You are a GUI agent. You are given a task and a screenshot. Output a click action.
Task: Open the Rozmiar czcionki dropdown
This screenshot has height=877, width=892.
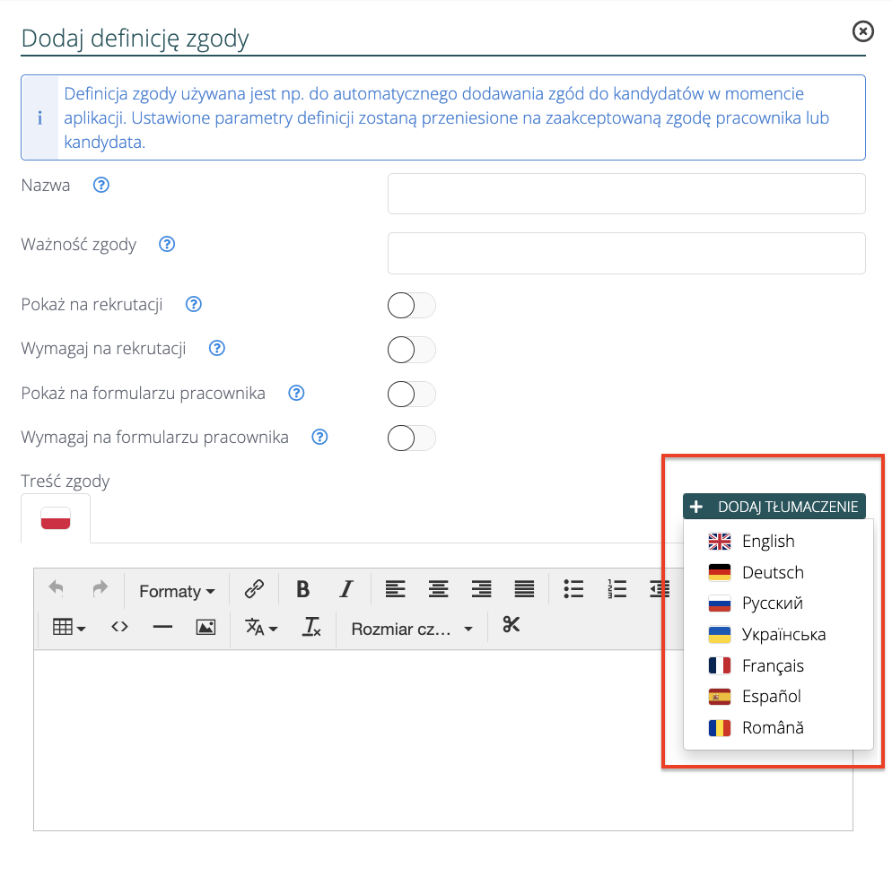pyautogui.click(x=411, y=630)
